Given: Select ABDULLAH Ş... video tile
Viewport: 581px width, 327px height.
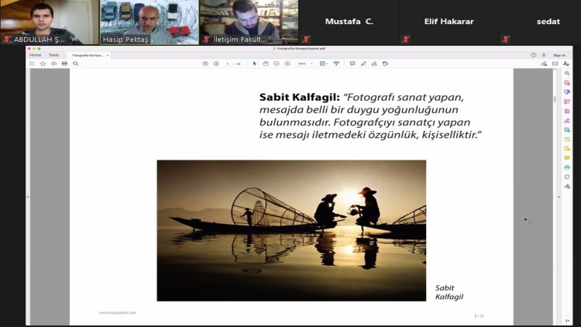Looking at the screenshot, I should coord(50,22).
